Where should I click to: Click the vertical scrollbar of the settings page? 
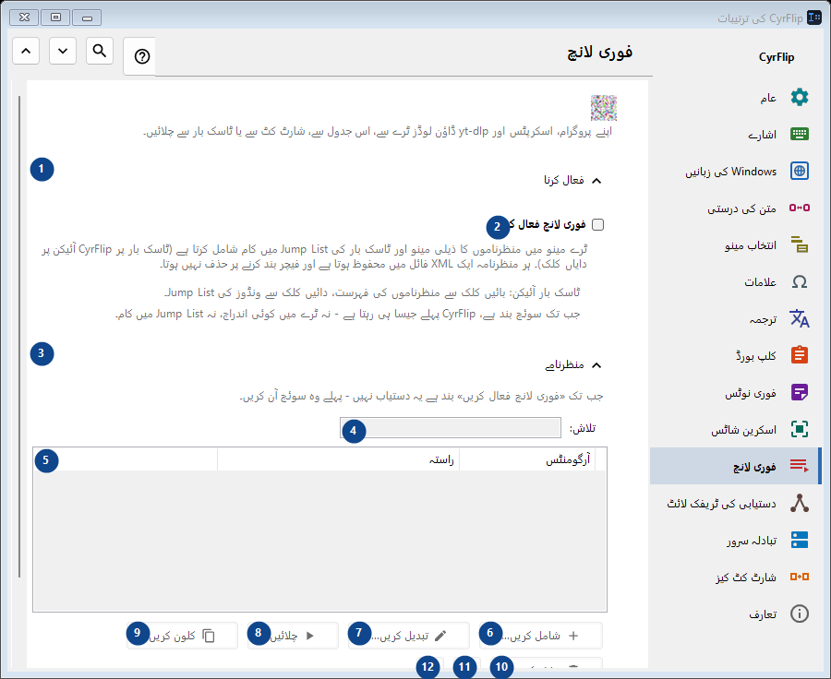(x=19, y=337)
